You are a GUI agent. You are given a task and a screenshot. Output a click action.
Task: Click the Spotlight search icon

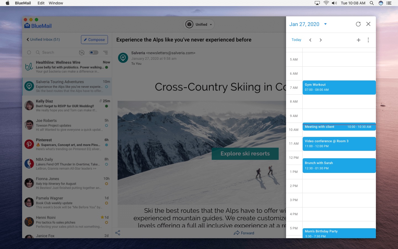372,3
